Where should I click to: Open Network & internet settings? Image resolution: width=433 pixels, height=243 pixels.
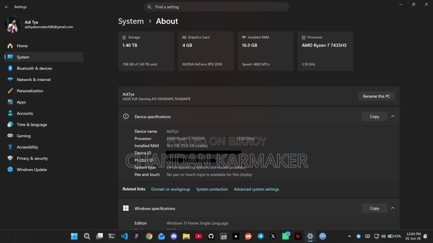point(44,80)
